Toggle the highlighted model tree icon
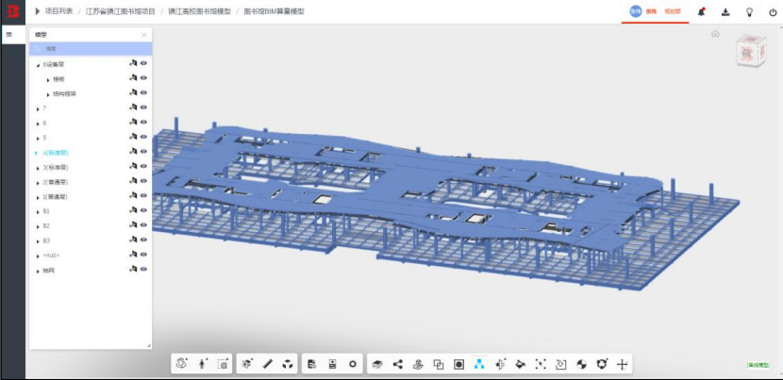Image resolution: width=783 pixels, height=380 pixels. point(479,364)
